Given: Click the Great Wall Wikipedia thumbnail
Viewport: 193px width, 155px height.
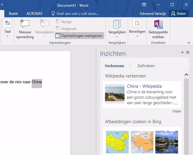Looking at the screenshot, I should (x=115, y=94).
